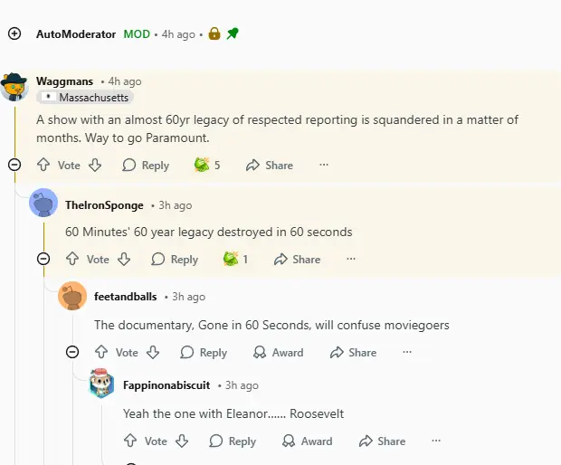
Task: Open AutoModerator's profile link
Action: pyautogui.click(x=76, y=34)
